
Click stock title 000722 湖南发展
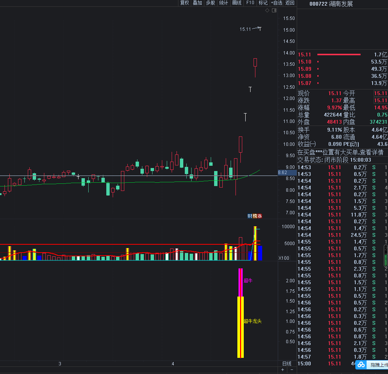click(x=331, y=4)
